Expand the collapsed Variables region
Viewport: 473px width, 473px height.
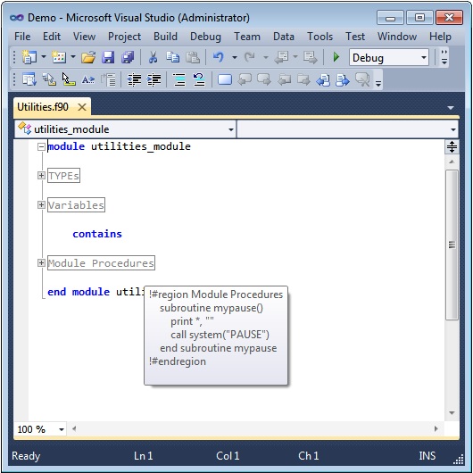pos(41,205)
